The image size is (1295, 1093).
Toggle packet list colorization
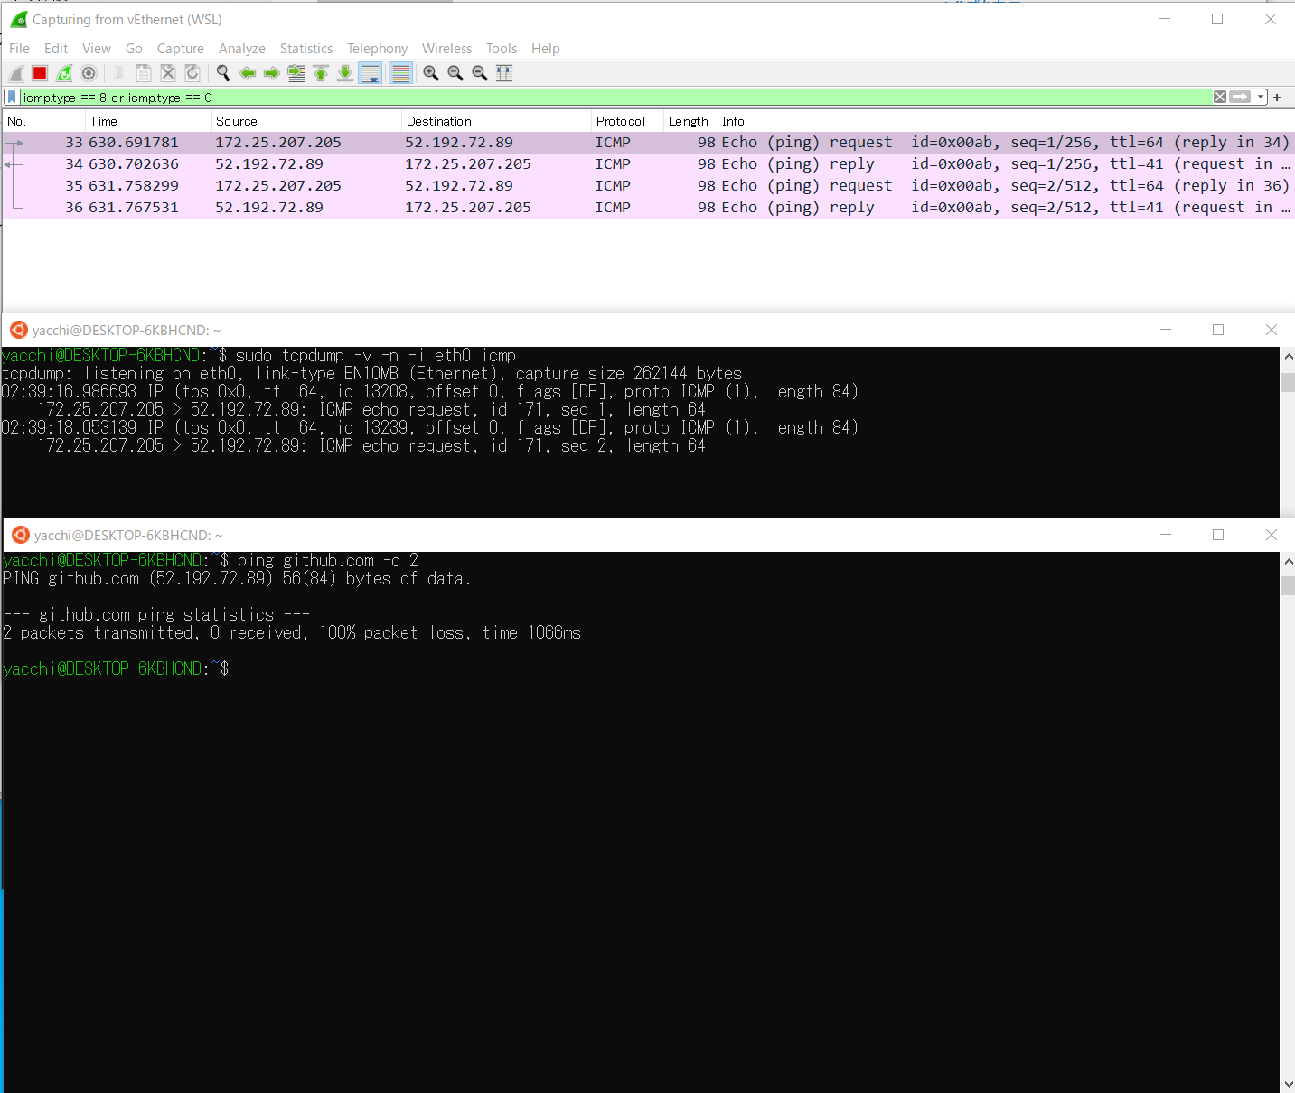point(400,73)
